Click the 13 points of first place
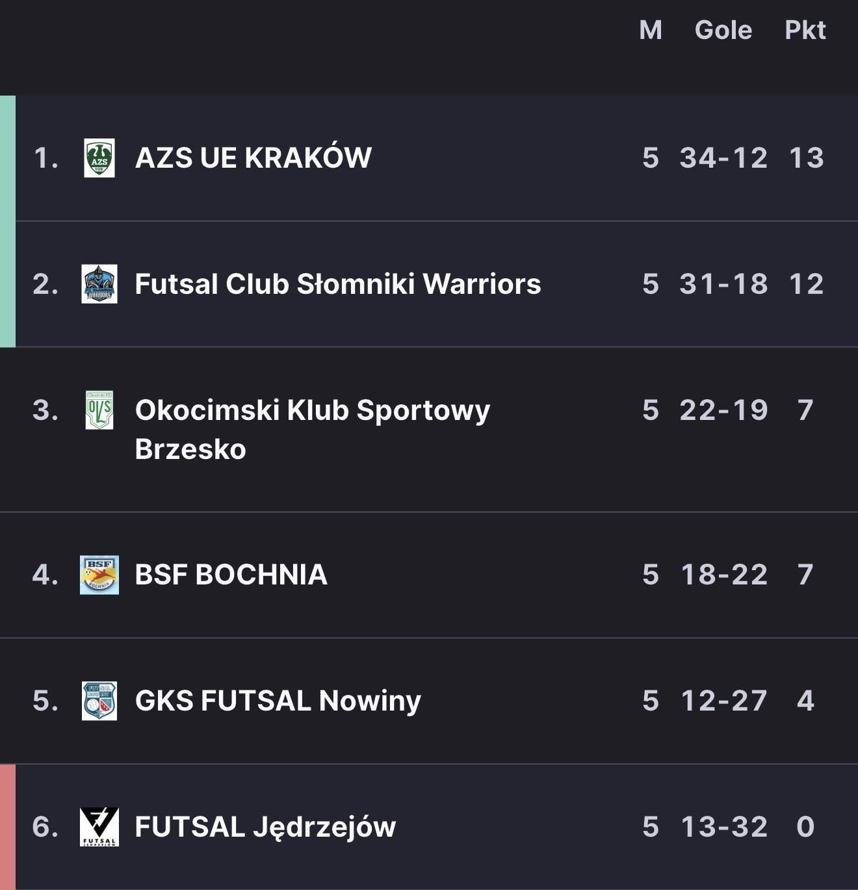The height and width of the screenshot is (890, 858). 806,158
